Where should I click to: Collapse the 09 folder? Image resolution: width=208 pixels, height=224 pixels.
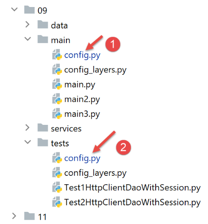pyautogui.click(x=14, y=9)
